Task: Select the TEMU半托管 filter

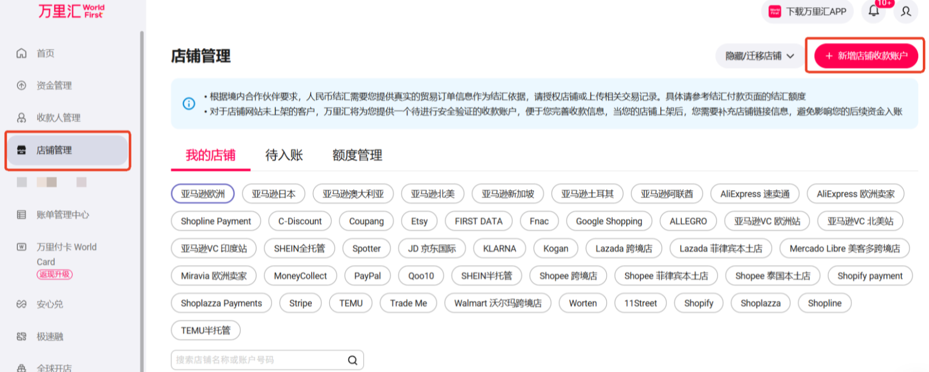Action: pyautogui.click(x=206, y=330)
